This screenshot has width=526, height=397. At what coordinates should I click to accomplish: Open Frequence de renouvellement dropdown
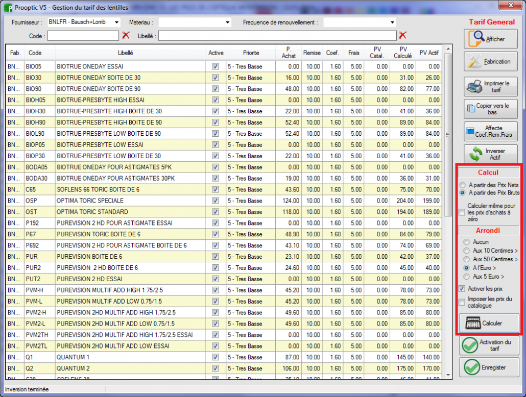392,22
